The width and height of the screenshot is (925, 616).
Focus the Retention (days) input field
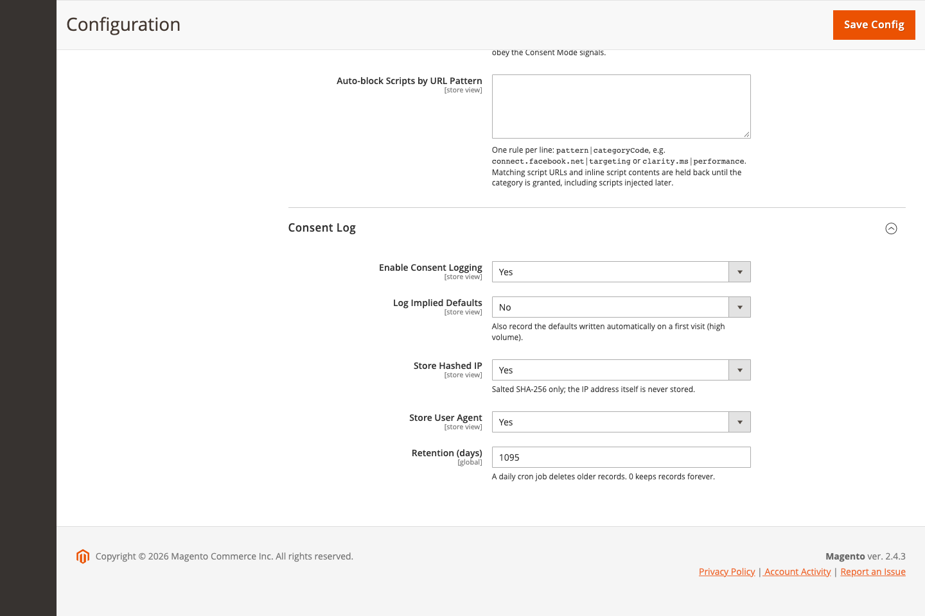click(621, 458)
